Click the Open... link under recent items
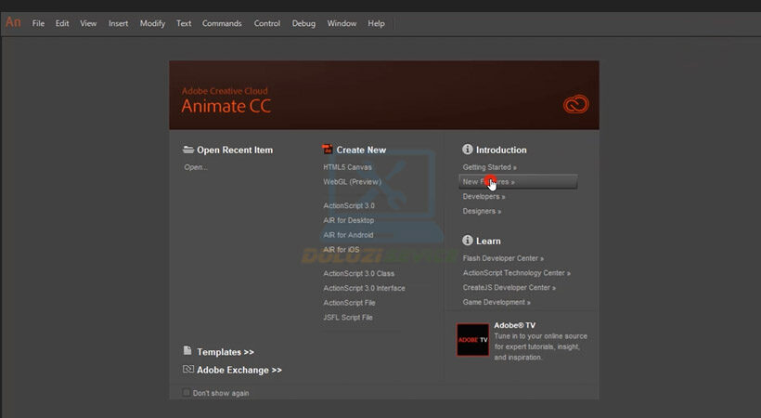Screen dimensions: 761x418 pyautogui.click(x=195, y=167)
